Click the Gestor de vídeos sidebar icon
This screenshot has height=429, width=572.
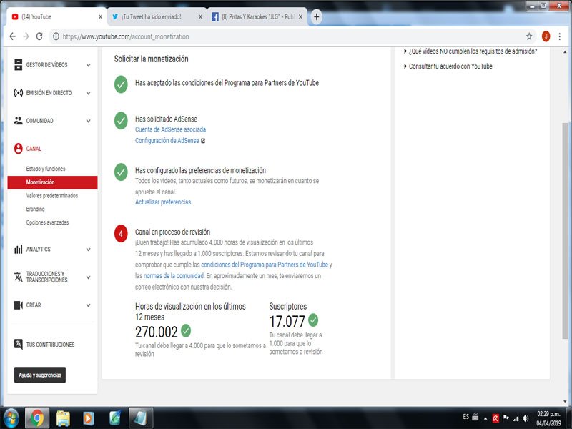point(19,65)
